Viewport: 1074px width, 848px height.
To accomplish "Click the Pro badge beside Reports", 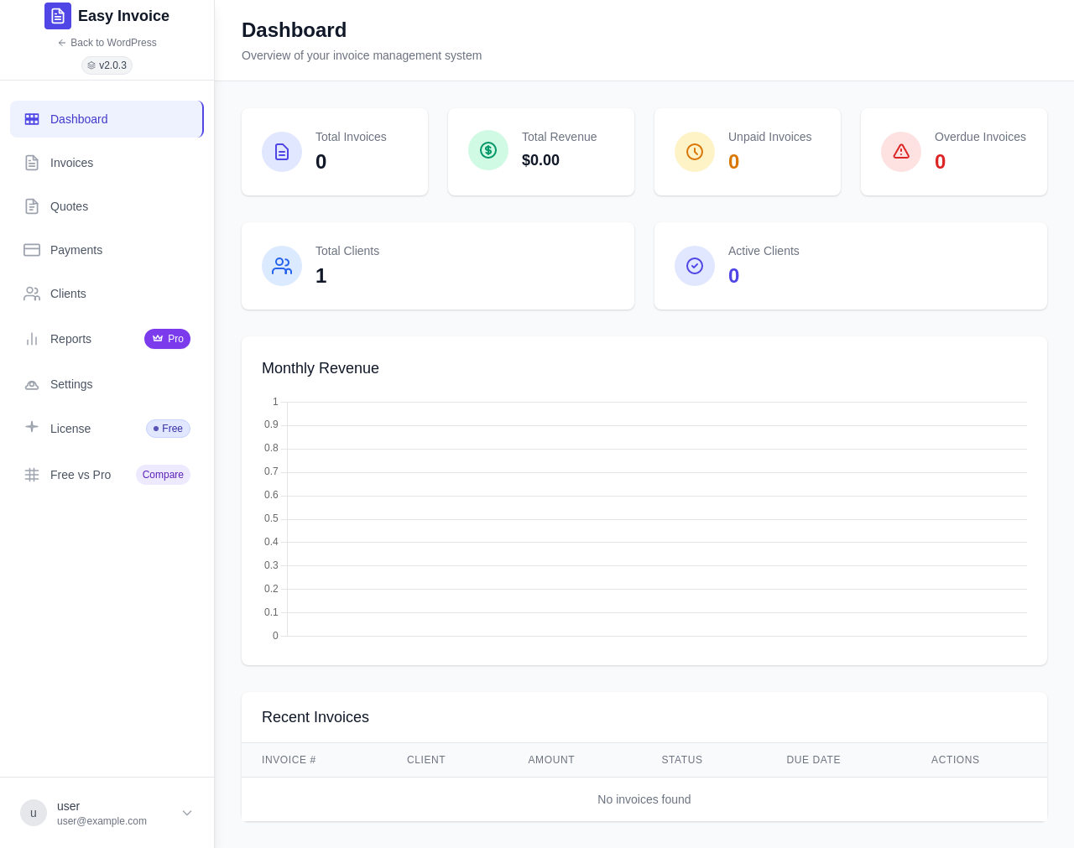I will (167, 339).
